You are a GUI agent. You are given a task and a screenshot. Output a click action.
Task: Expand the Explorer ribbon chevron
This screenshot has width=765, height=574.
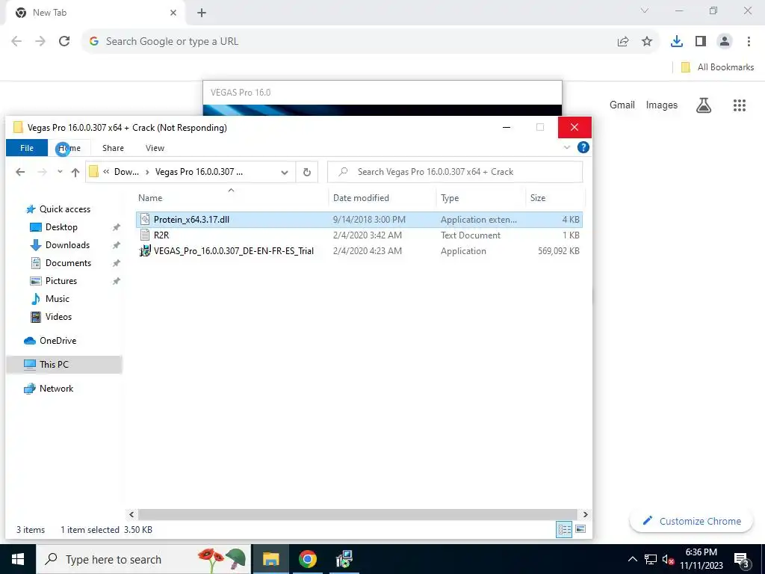pyautogui.click(x=567, y=147)
